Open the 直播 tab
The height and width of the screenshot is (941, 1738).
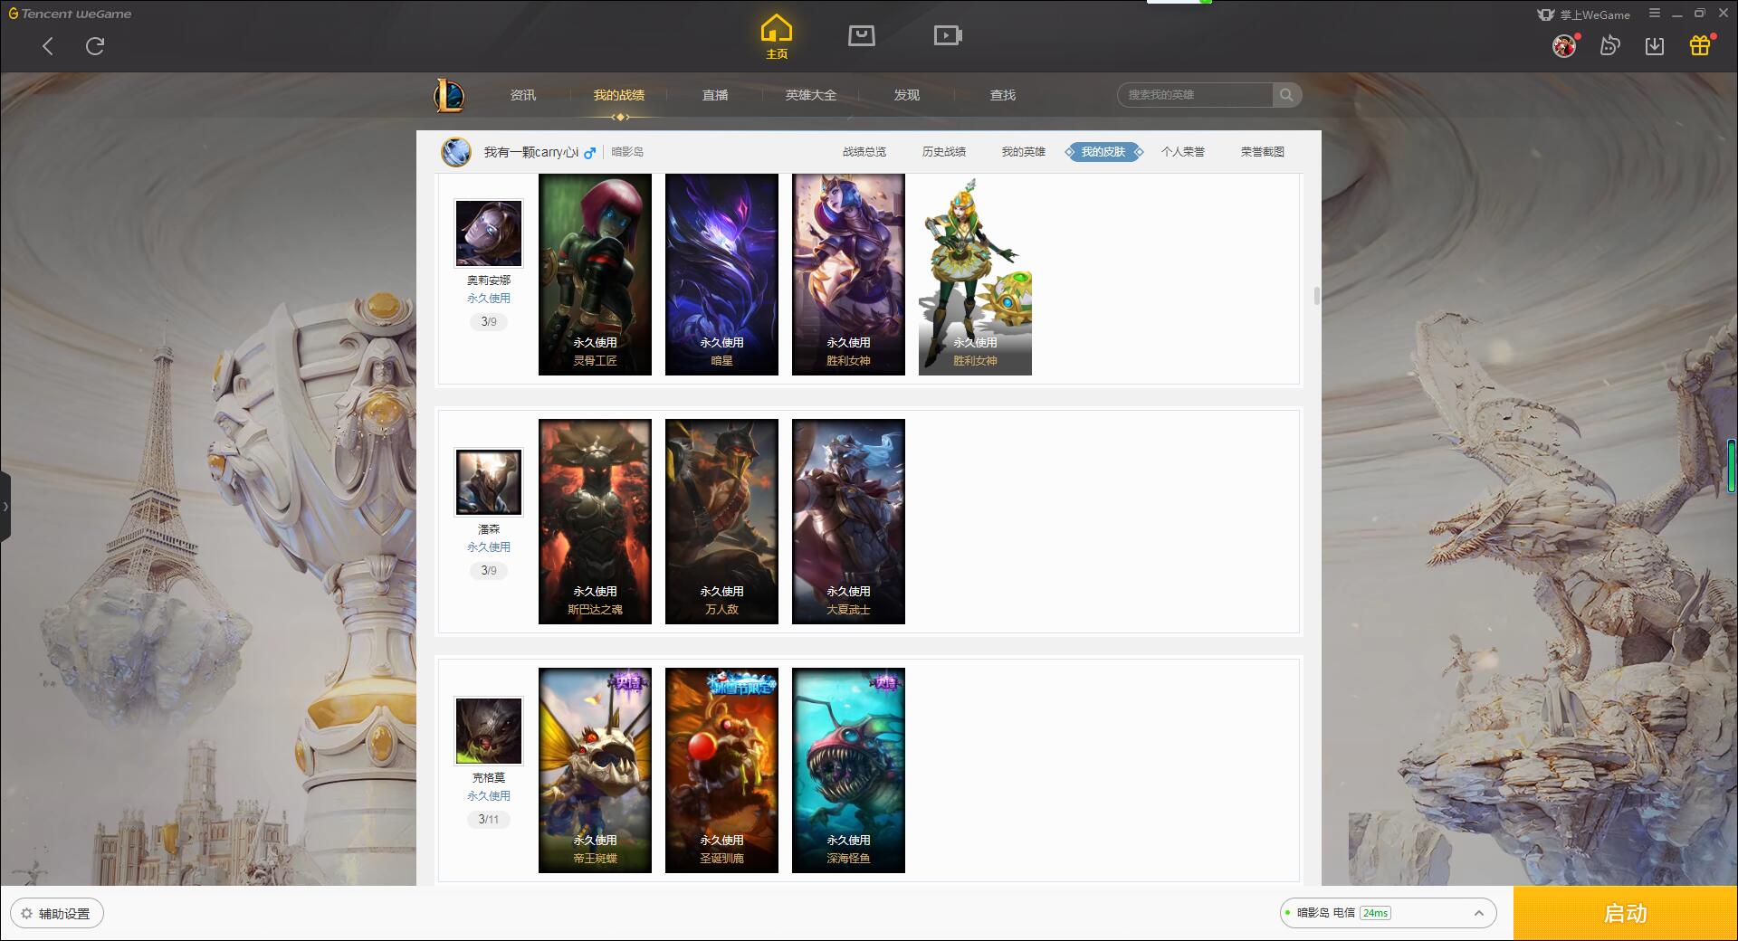point(715,95)
